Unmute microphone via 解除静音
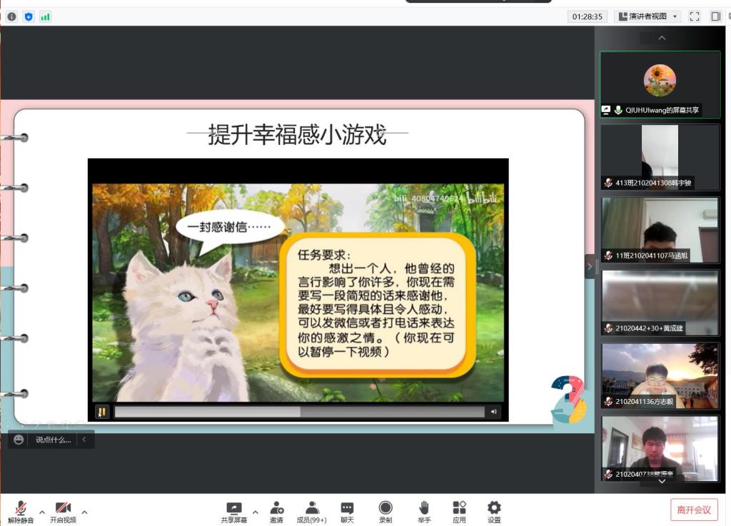 (x=21, y=511)
